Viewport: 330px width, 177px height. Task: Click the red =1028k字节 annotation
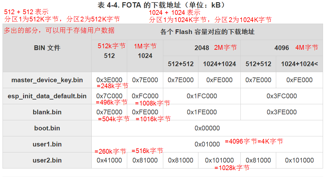point(232,168)
